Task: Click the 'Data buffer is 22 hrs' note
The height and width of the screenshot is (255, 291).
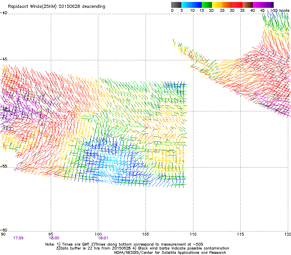Action: coord(142,248)
